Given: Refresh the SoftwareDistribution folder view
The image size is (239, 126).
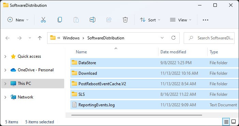Looking at the screenshot, I should click(173, 38).
